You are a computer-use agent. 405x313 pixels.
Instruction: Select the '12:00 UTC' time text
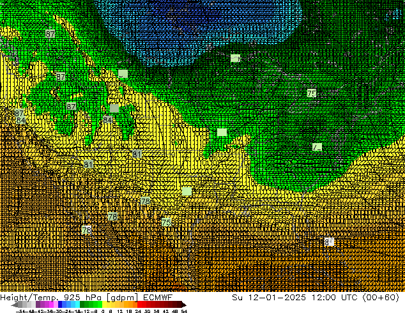334,297
